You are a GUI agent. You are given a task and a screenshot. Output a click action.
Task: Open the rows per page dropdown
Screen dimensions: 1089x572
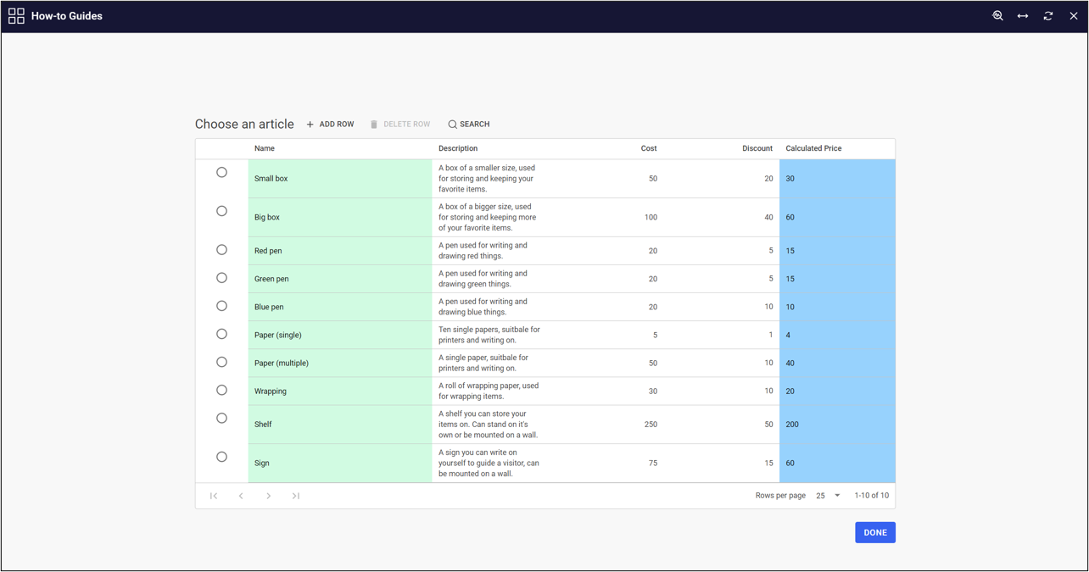click(x=827, y=496)
